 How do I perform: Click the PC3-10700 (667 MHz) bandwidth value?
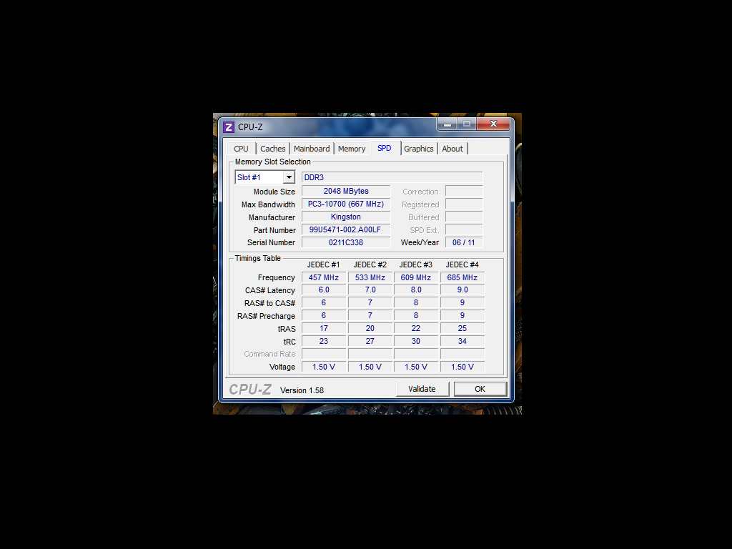[346, 204]
